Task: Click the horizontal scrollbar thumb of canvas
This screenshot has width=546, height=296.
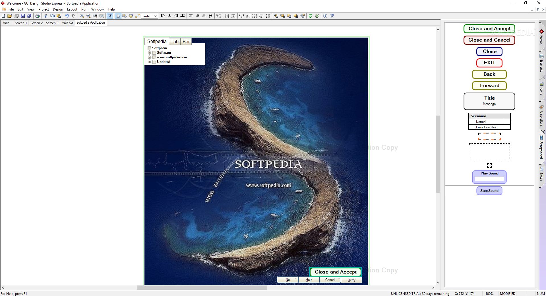Action: click(202, 288)
